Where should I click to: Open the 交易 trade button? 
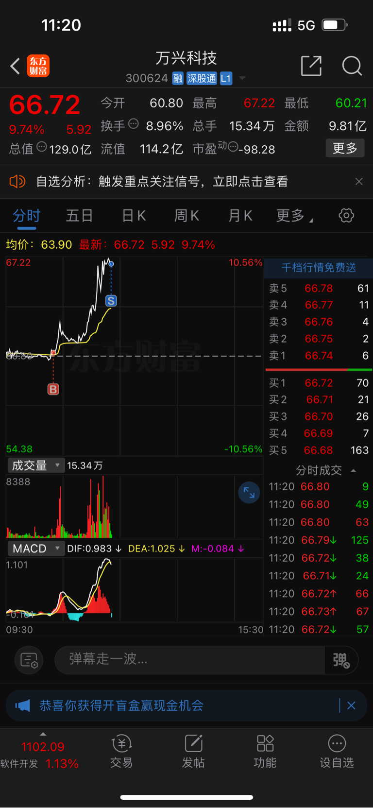point(121,751)
